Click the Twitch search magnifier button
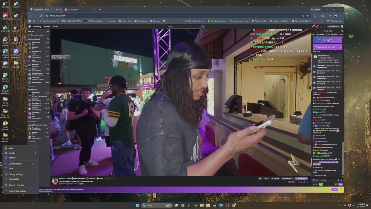The height and width of the screenshot is (209, 371). [203, 26]
